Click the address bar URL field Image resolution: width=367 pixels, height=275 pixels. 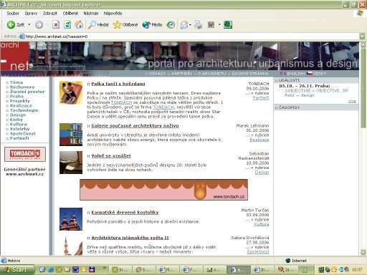point(191,37)
